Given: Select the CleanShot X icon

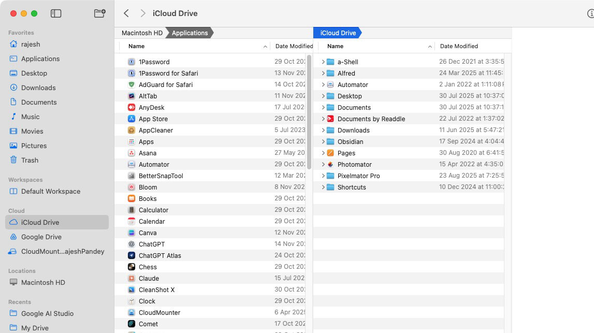Looking at the screenshot, I should coord(131,289).
